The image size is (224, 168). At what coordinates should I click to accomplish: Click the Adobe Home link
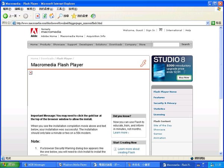pyautogui.click(x=49, y=36)
